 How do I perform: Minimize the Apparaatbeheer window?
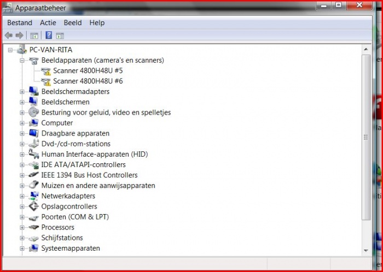[324, 5]
